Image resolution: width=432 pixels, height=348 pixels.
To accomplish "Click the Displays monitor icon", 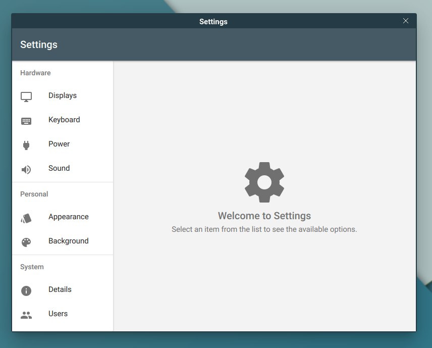I will [26, 97].
